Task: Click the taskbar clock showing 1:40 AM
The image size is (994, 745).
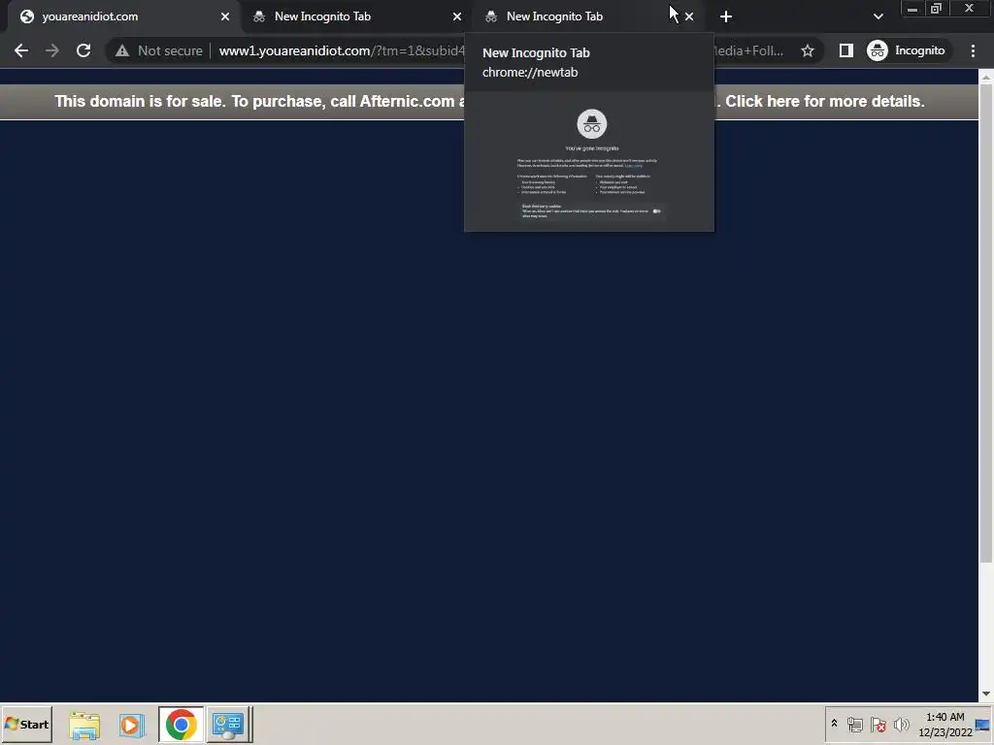Action: (x=945, y=724)
